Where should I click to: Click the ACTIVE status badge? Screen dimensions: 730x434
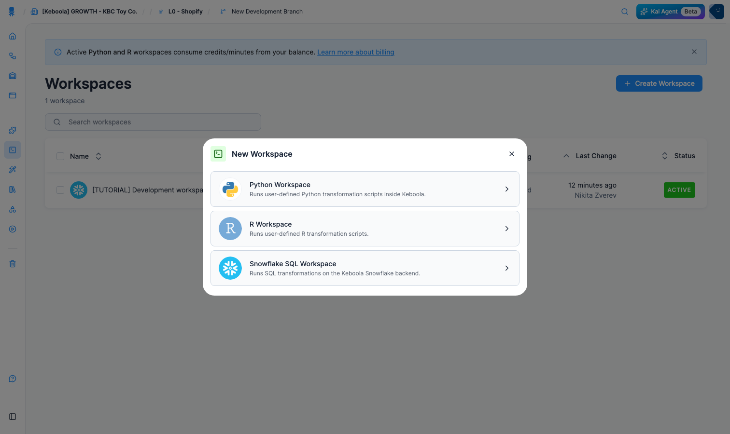coord(679,190)
